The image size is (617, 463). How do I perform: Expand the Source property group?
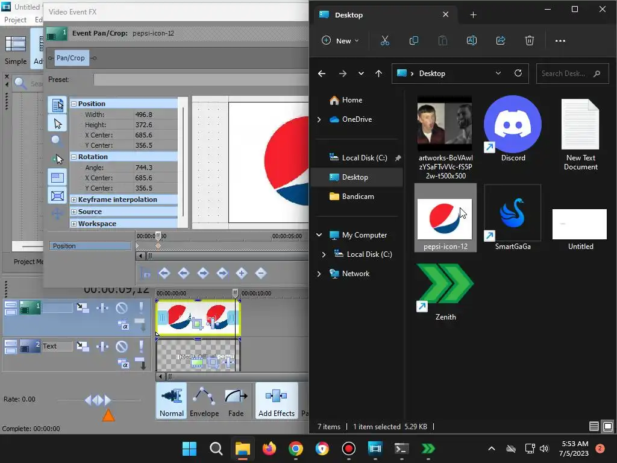coord(74,212)
